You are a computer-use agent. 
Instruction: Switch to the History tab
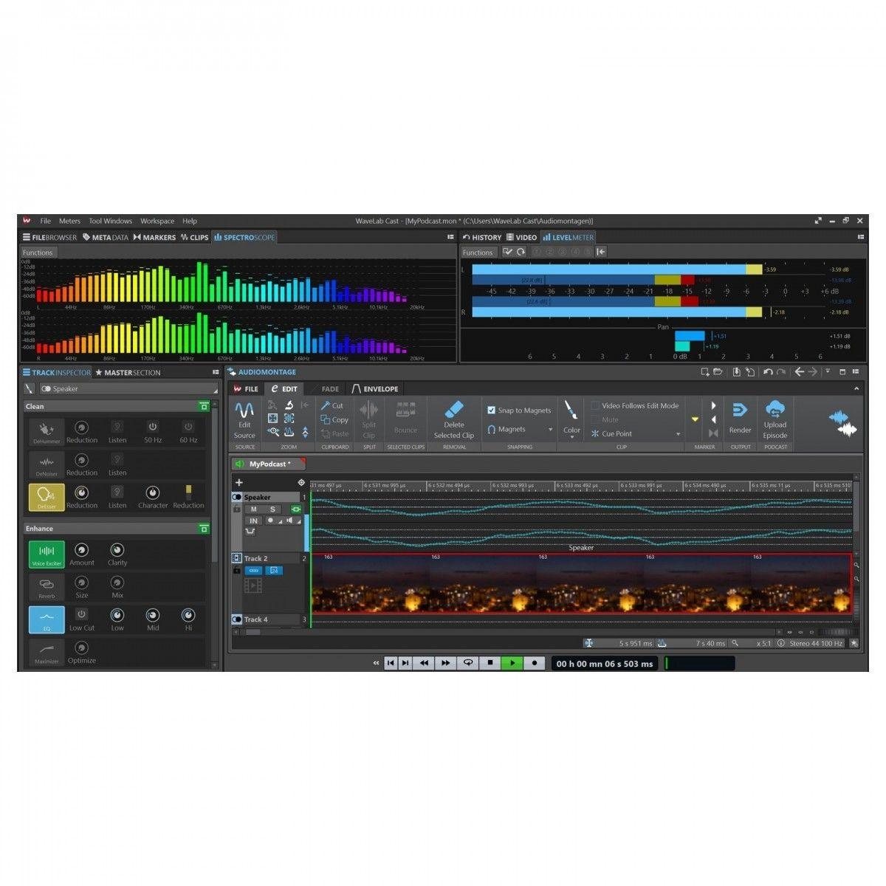pos(482,238)
